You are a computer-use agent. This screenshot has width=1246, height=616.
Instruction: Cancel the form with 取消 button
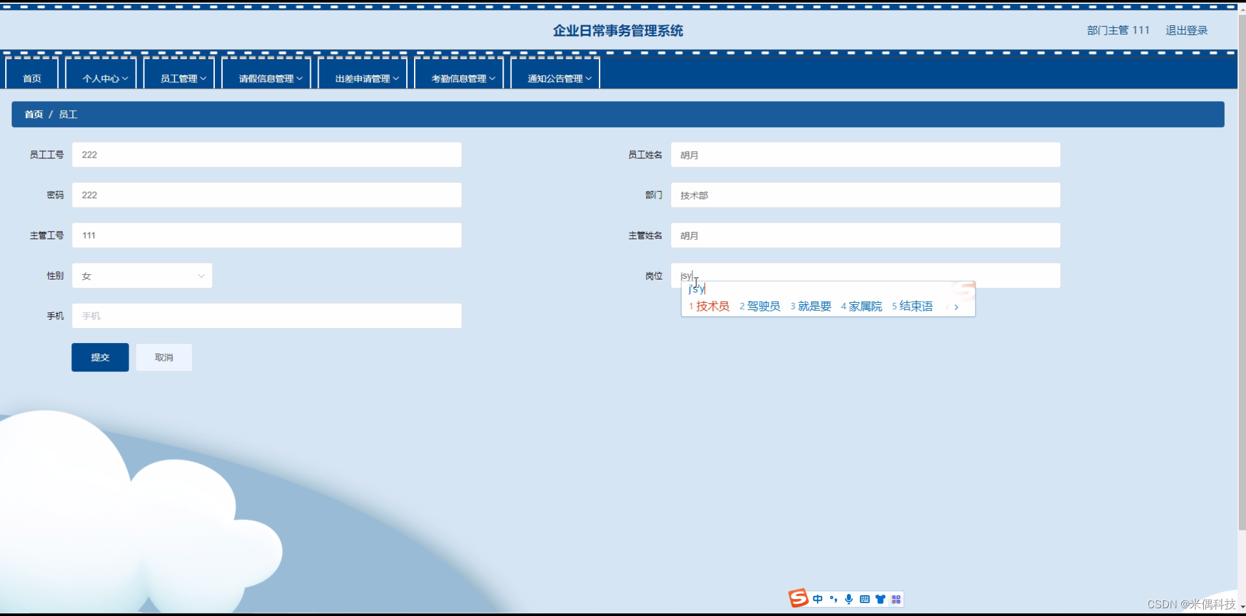(x=164, y=357)
